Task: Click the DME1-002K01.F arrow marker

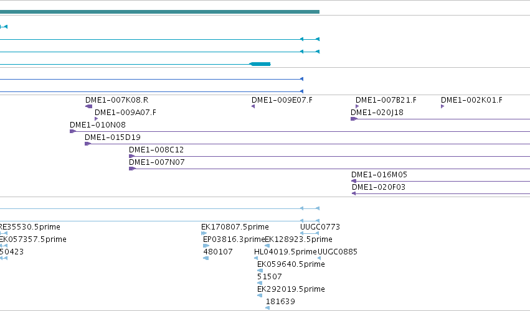Action: (442, 106)
